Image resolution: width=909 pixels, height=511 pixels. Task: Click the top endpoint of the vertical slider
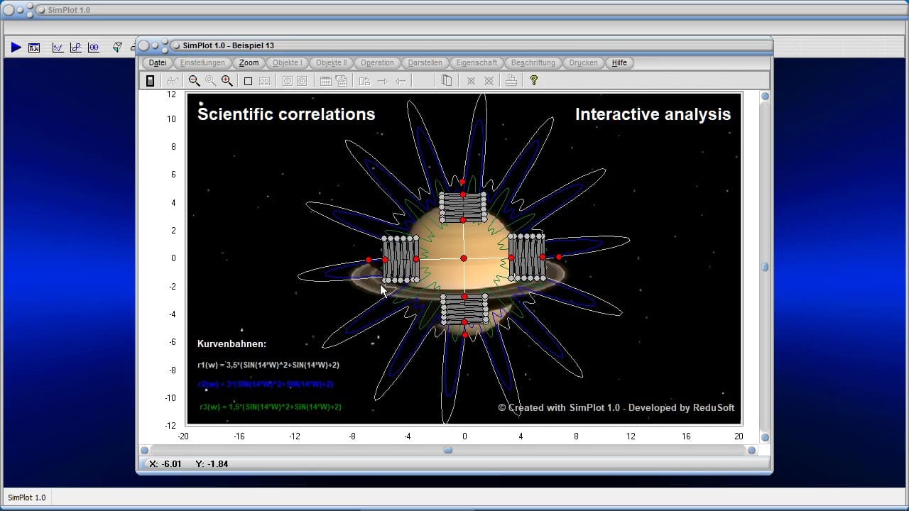[x=765, y=96]
